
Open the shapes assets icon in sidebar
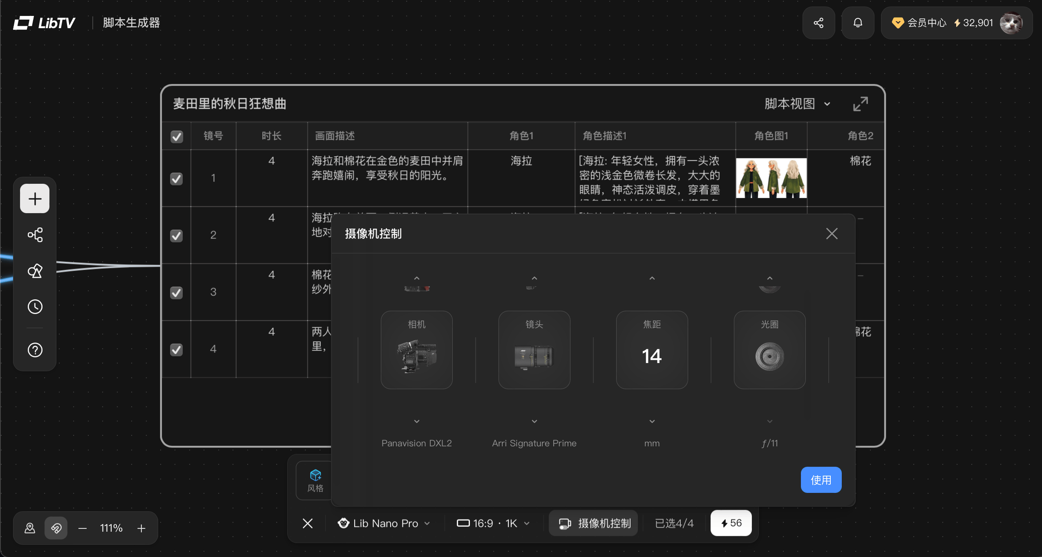[35, 271]
